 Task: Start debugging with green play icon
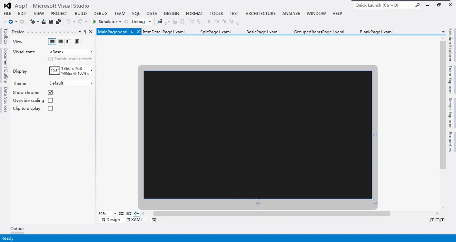click(95, 22)
